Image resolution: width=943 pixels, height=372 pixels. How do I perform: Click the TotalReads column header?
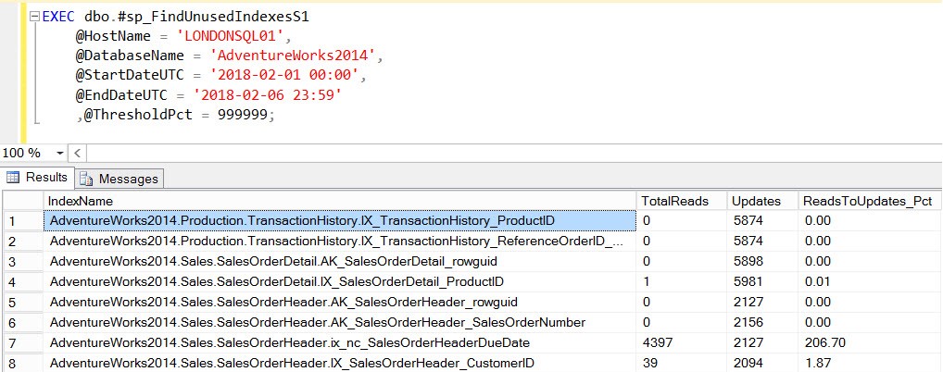[682, 201]
